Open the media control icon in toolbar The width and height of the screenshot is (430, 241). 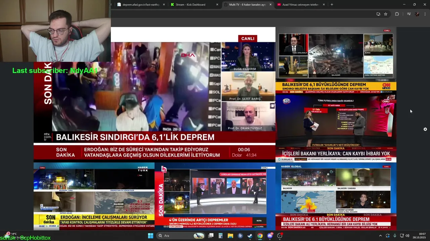409,14
